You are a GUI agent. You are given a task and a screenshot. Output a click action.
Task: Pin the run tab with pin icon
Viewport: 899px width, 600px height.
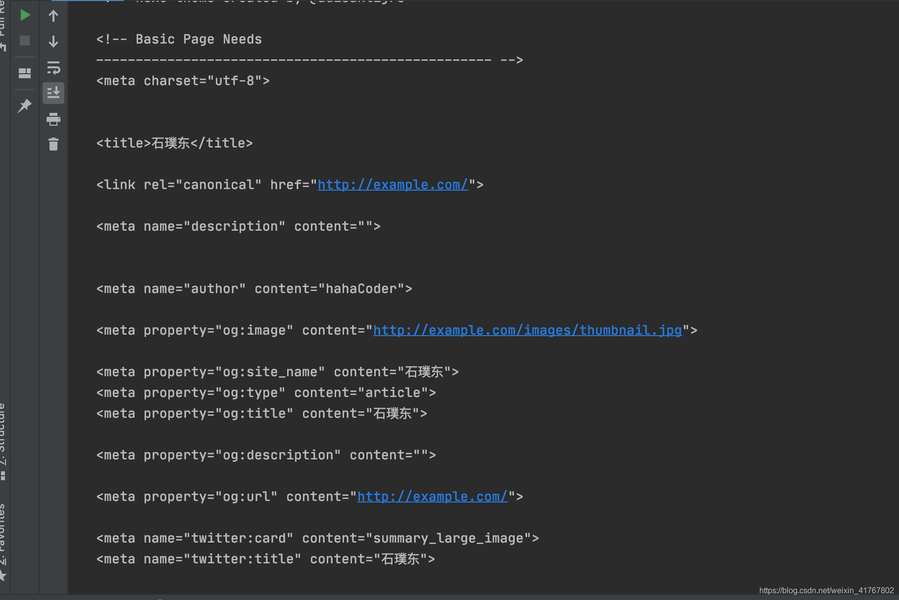click(24, 105)
